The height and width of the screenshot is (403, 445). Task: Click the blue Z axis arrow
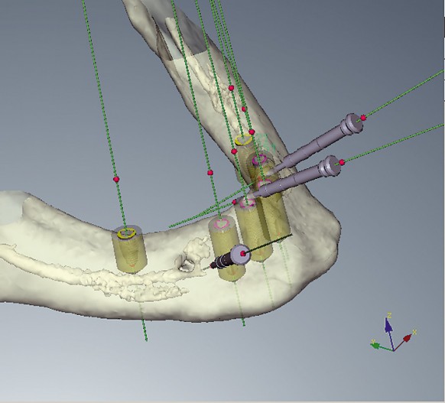point(389,330)
